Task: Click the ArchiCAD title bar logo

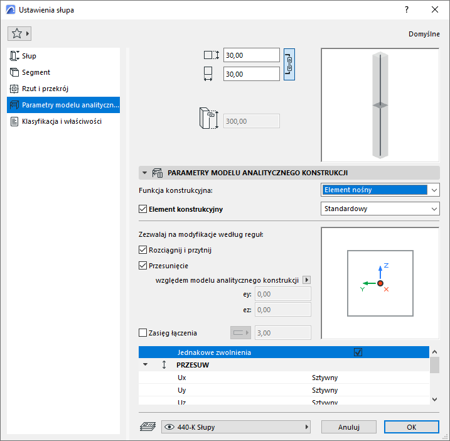Action: pyautogui.click(x=11, y=10)
